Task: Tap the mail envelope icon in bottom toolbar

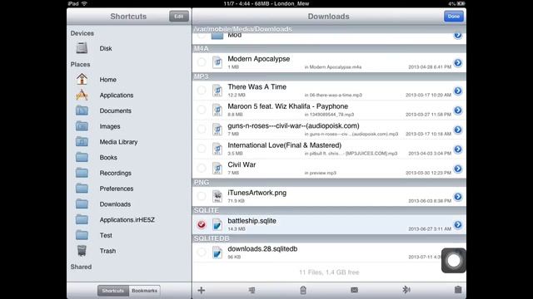Action: point(354,290)
